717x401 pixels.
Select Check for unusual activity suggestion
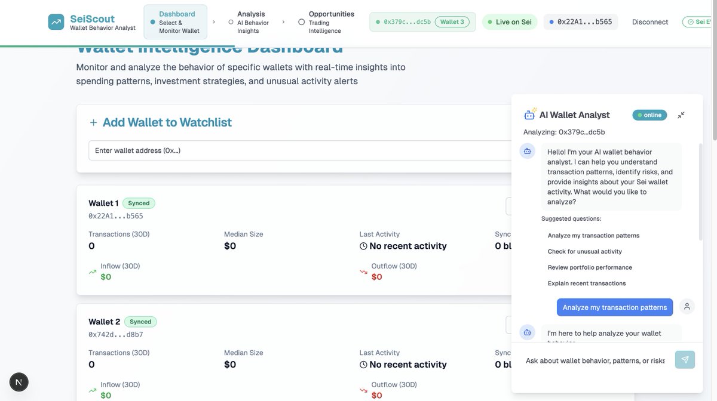pos(585,252)
